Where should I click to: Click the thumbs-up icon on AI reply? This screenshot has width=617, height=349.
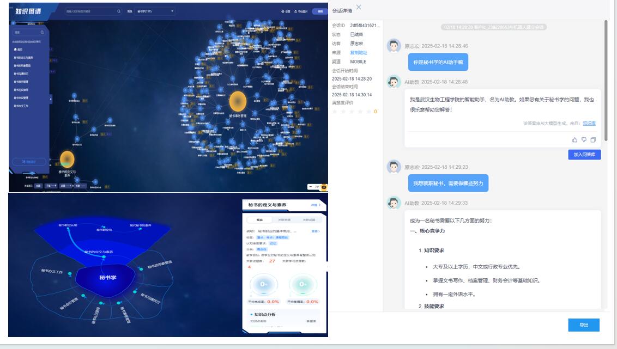pyautogui.click(x=574, y=140)
